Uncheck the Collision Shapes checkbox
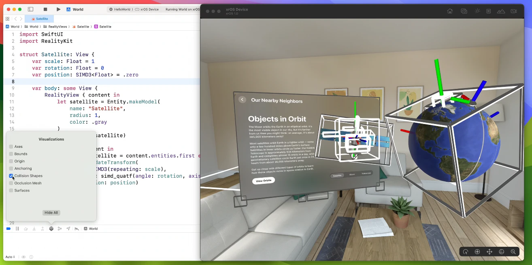 pos(11,176)
